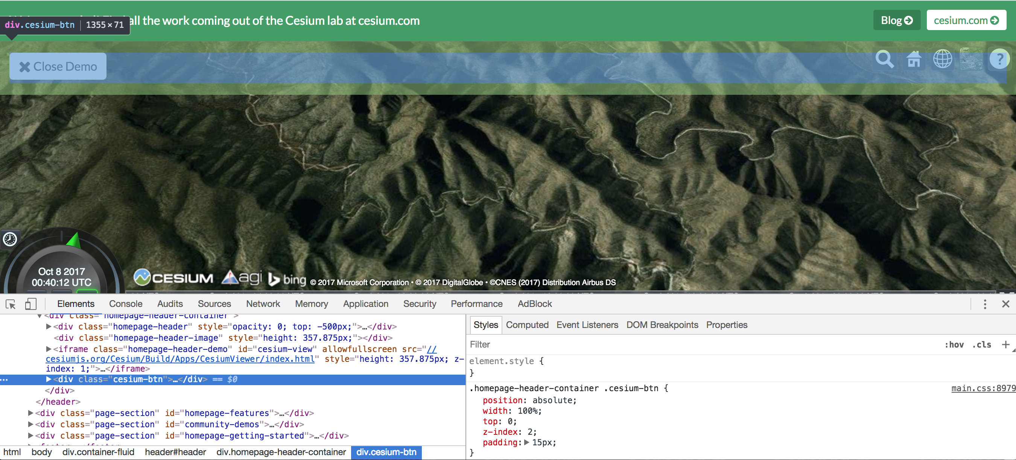The image size is (1016, 460).
Task: Click the clock icon near the date dial
Action: [x=10, y=239]
